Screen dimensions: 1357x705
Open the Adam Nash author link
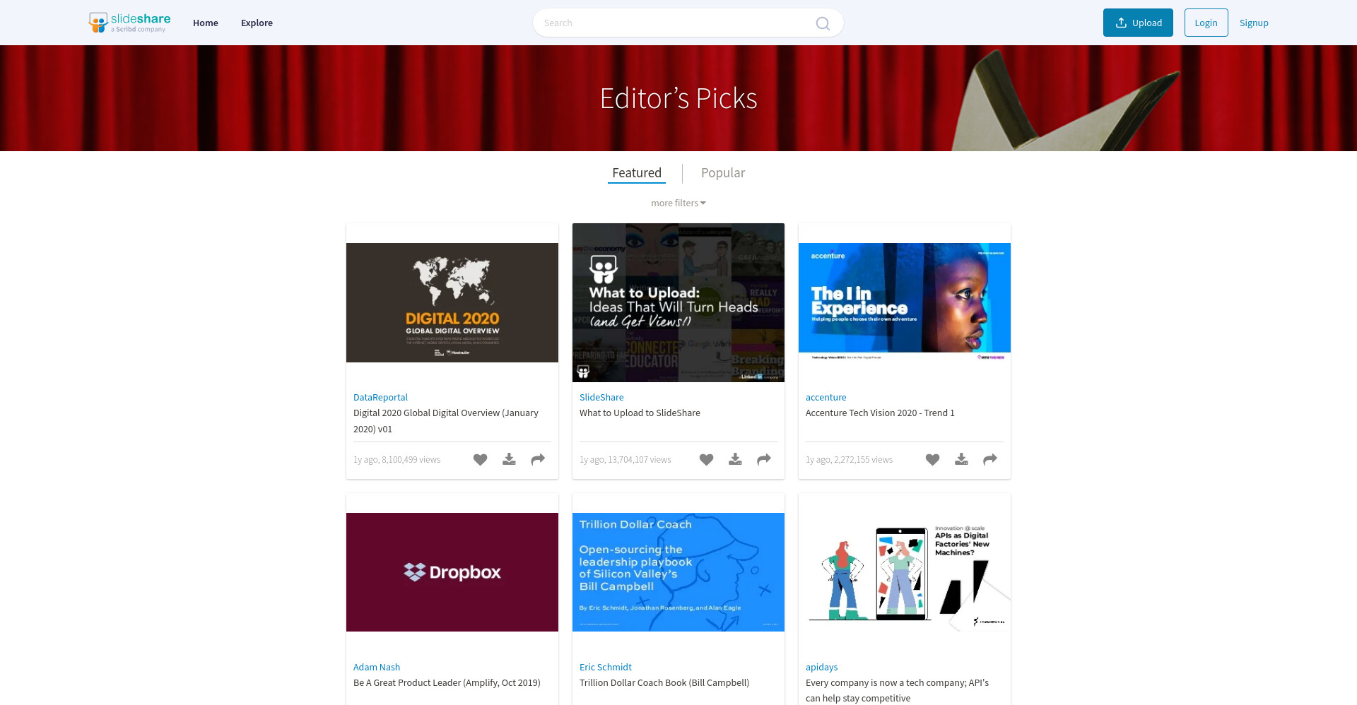click(x=377, y=667)
